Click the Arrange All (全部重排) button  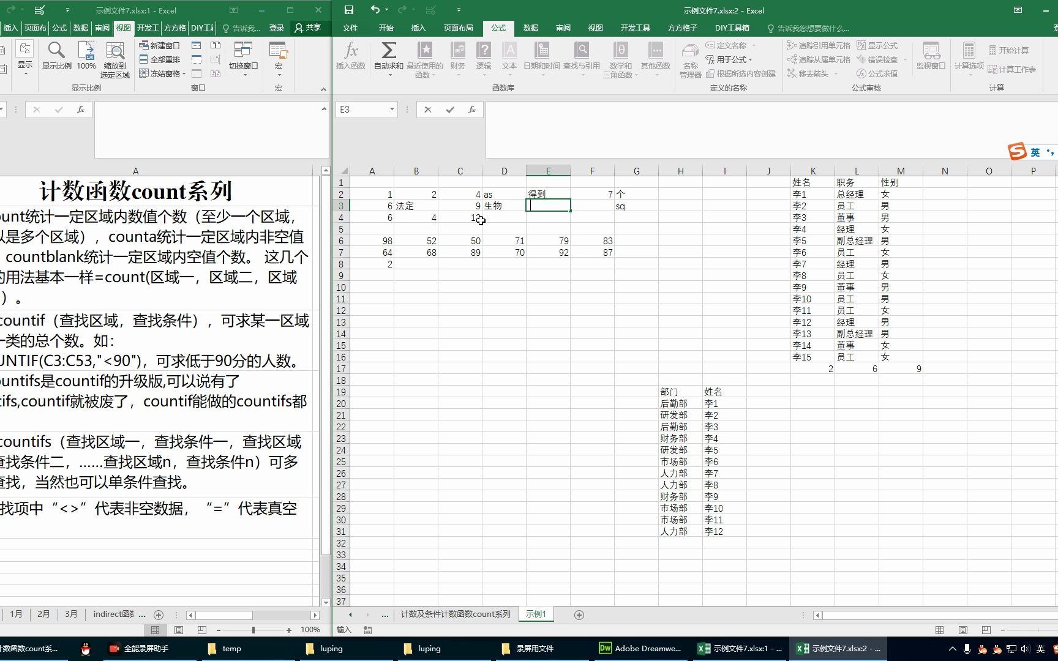(159, 59)
